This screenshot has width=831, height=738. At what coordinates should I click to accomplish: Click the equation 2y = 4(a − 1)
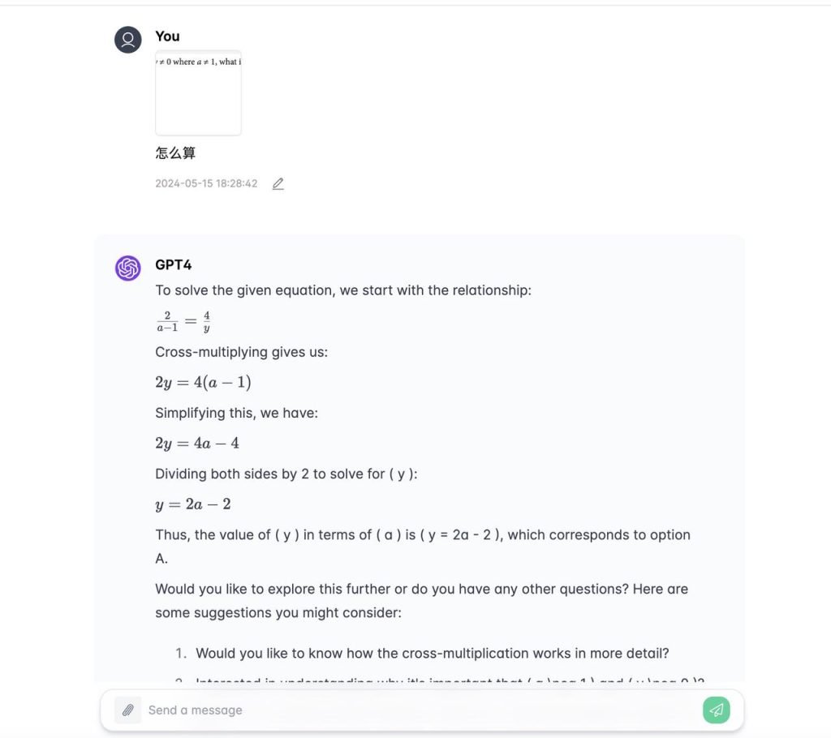click(197, 383)
